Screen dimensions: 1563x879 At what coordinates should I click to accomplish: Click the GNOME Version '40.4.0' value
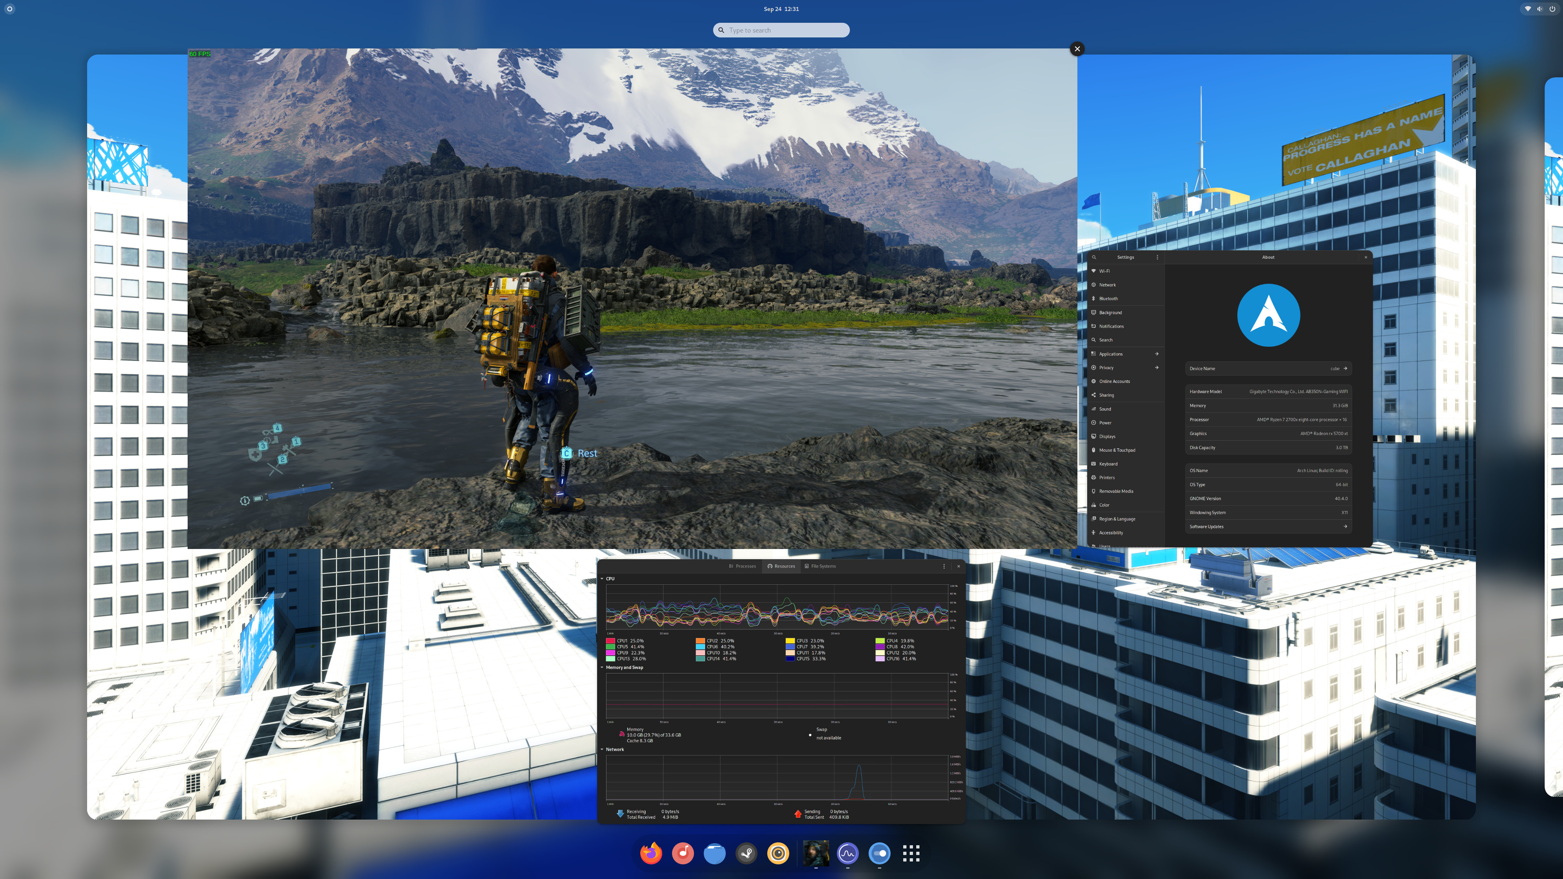click(1341, 499)
